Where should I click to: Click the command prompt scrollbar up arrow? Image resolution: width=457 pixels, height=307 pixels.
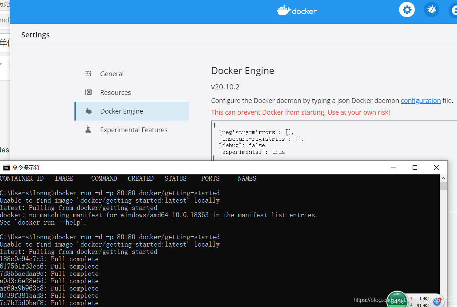click(443, 178)
